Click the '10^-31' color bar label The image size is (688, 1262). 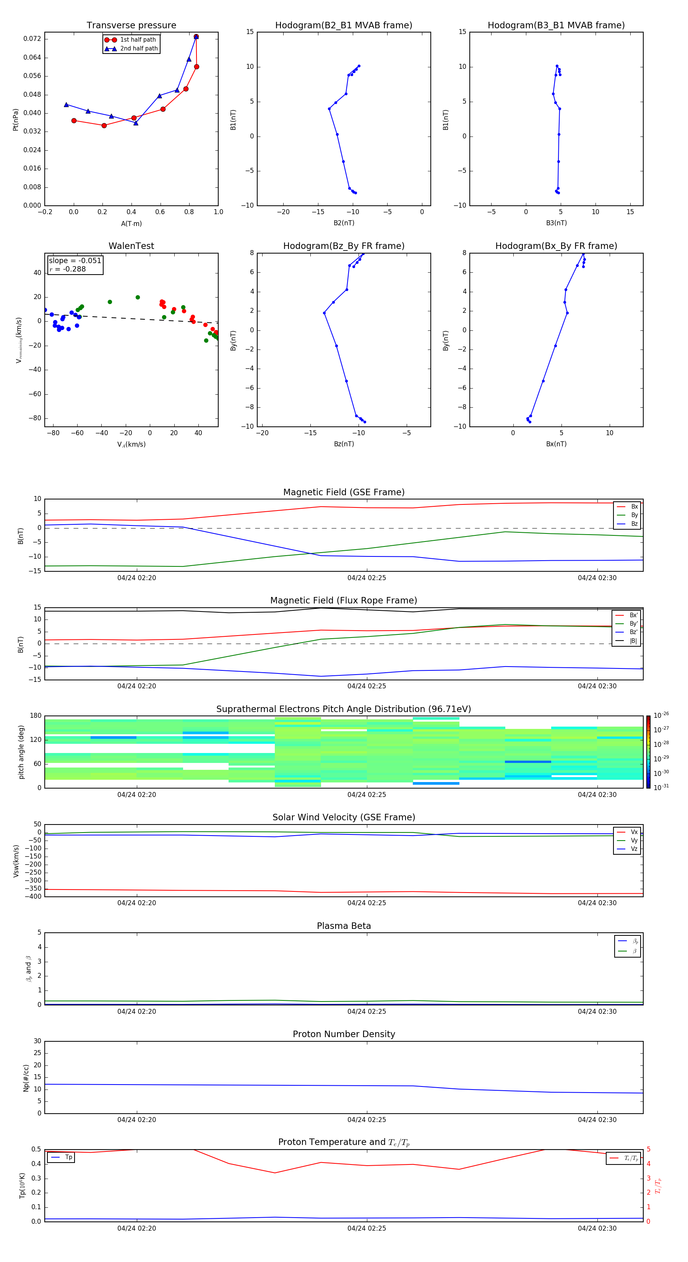[x=661, y=787]
